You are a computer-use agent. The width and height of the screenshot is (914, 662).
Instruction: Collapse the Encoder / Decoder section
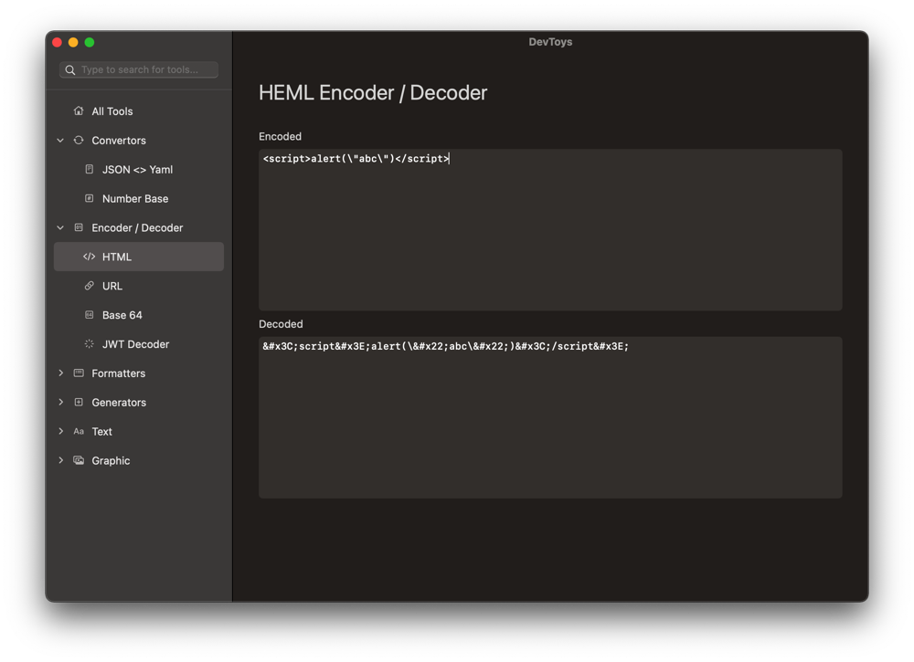(60, 227)
